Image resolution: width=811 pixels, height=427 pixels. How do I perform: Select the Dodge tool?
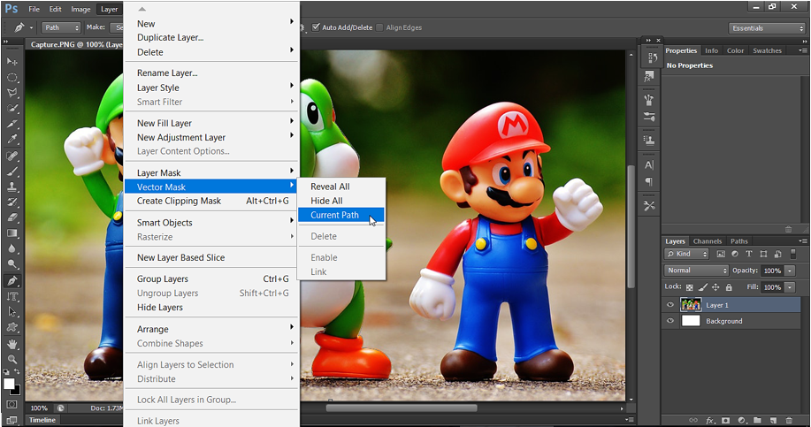pos(11,264)
